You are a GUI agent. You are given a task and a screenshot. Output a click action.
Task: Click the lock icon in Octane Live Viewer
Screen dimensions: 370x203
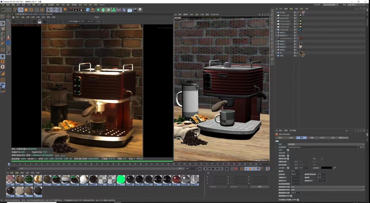[40, 21]
